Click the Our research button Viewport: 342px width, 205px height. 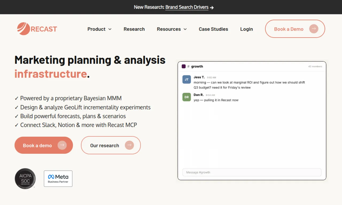(111, 145)
